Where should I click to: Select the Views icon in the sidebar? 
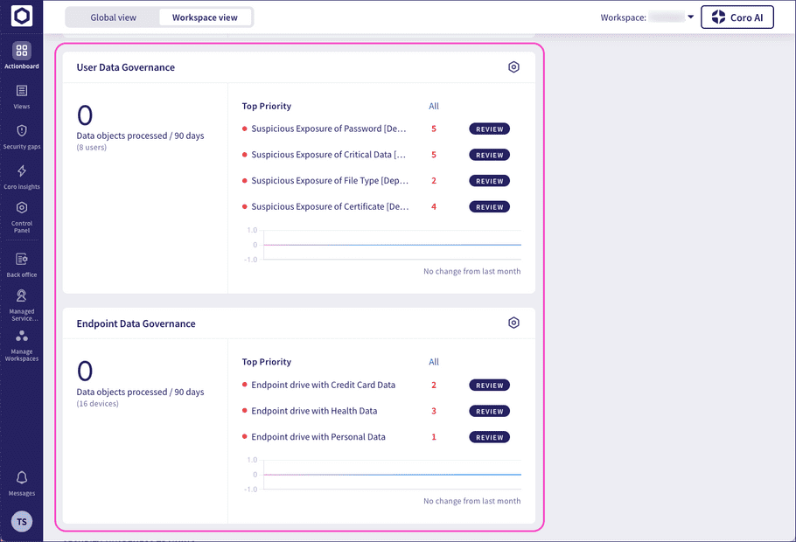click(x=21, y=92)
